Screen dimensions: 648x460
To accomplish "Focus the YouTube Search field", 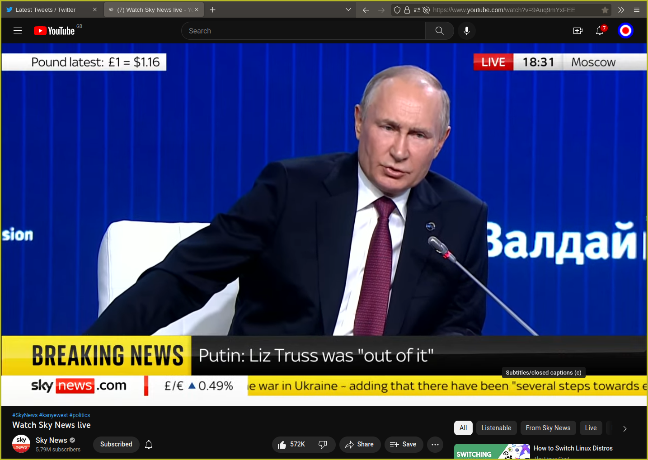I will [303, 31].
